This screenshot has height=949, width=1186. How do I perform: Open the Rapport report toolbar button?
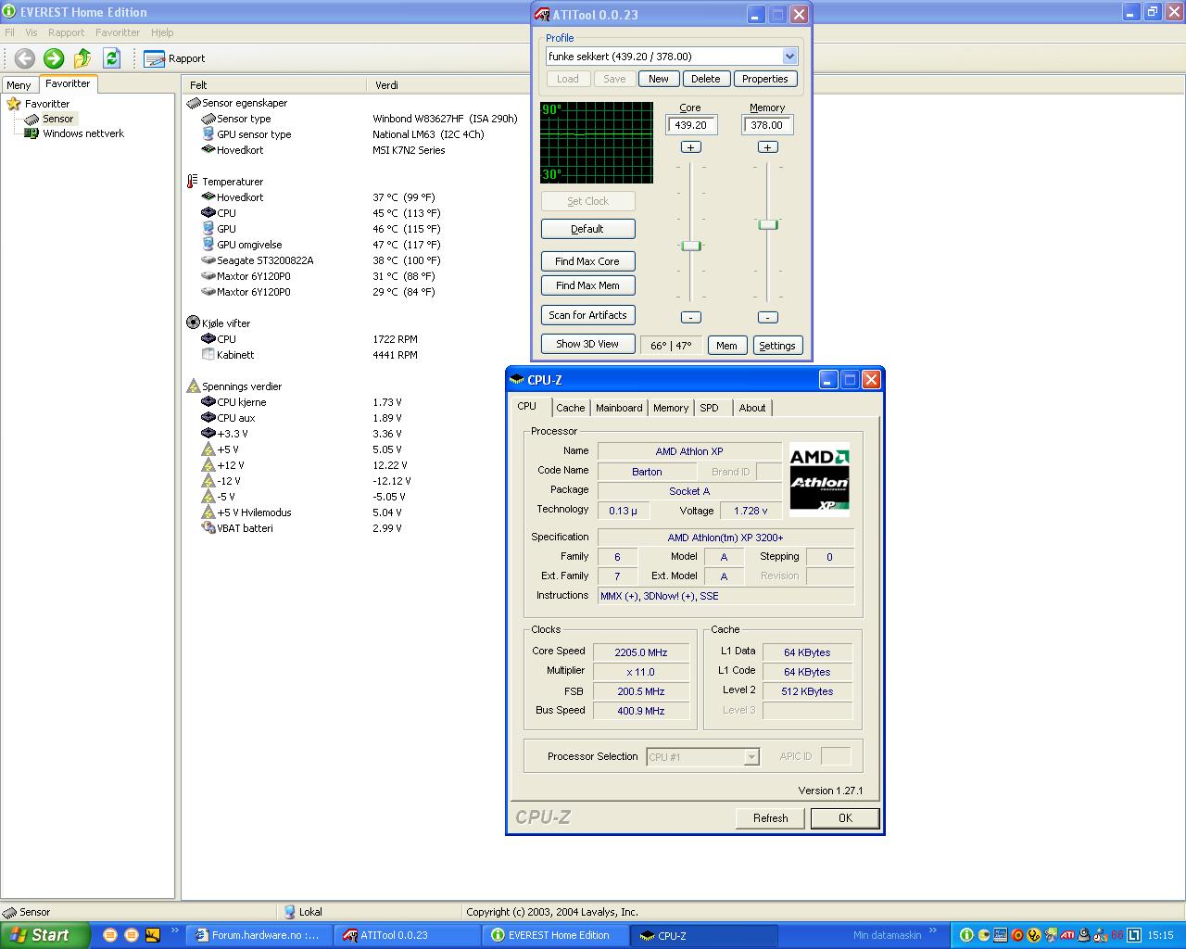(x=175, y=58)
